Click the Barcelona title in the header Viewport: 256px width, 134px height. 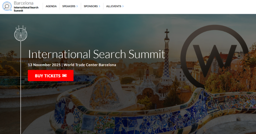[x=23, y=3]
